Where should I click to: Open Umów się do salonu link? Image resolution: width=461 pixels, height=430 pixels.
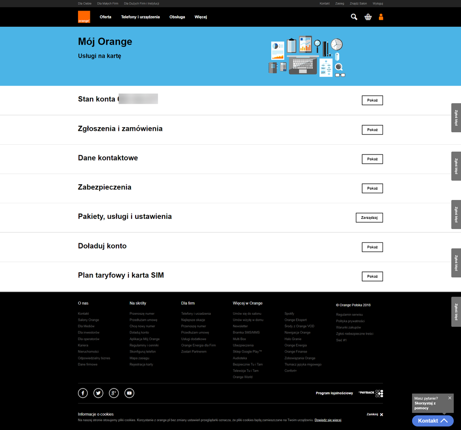tap(247, 314)
